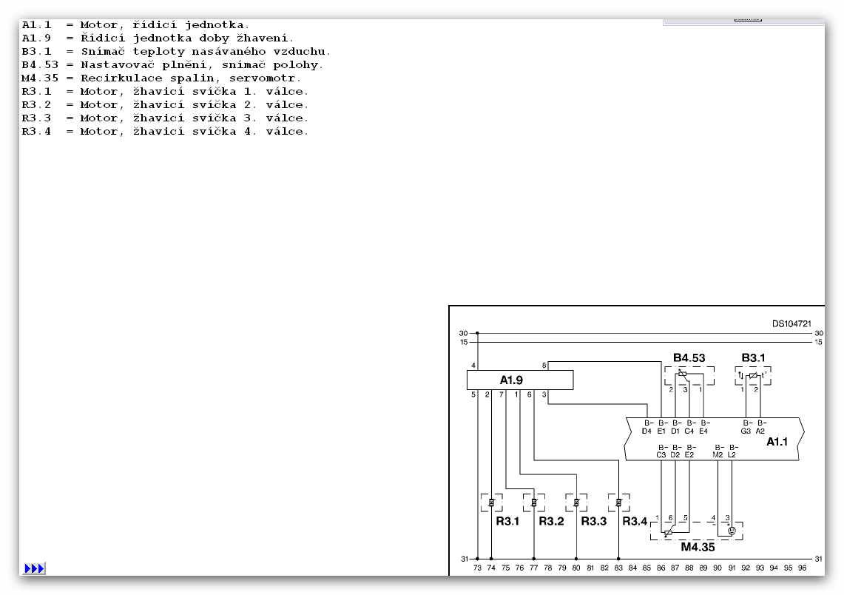Click the M4.35 motor circle symbol
The height and width of the screenshot is (595, 844).
pyautogui.click(x=732, y=531)
